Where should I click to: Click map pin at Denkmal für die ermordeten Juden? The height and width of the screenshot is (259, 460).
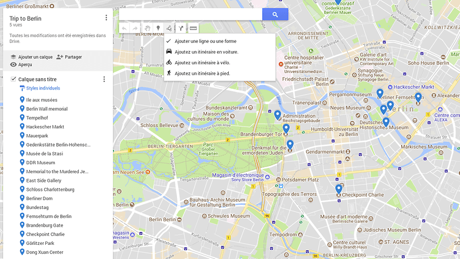[290, 145]
